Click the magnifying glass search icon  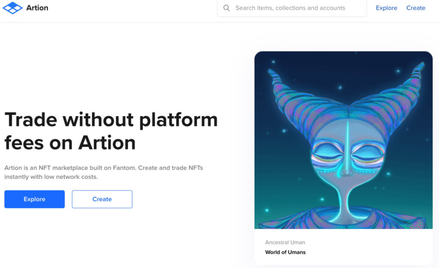tap(226, 8)
